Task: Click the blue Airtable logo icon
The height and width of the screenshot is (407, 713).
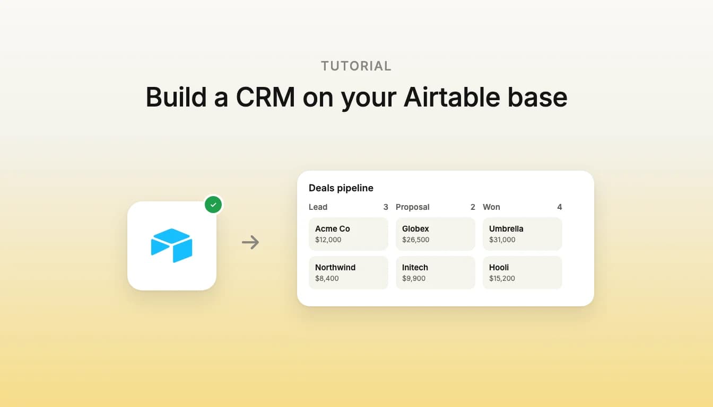Action: tap(172, 245)
